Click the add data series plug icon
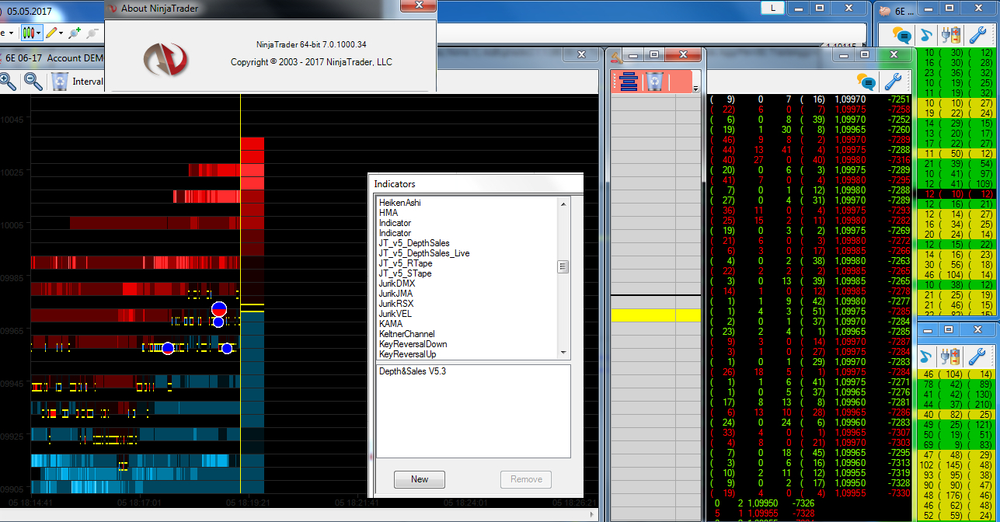Screen dimensions: 1000x522 [x=74, y=33]
